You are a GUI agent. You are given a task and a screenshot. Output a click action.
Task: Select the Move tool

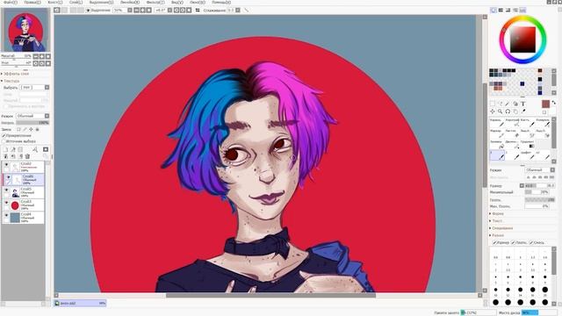[x=493, y=111]
